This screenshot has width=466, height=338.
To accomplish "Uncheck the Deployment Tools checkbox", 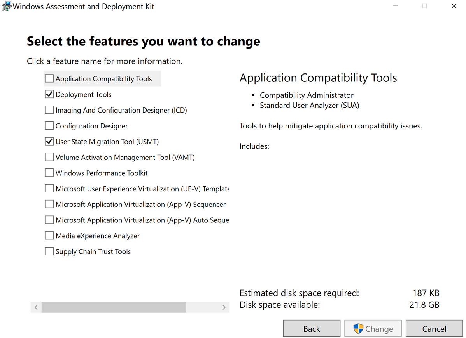I will 49,94.
